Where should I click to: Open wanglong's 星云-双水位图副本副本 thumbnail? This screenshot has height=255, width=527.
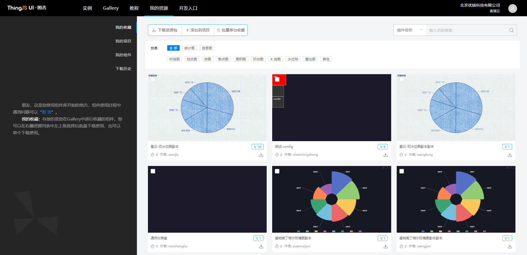(456, 108)
